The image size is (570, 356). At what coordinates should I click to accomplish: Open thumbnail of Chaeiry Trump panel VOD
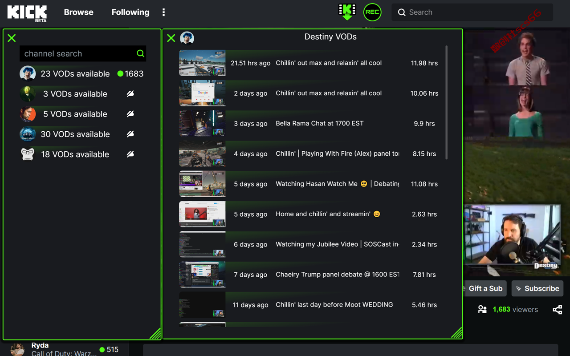(x=202, y=275)
